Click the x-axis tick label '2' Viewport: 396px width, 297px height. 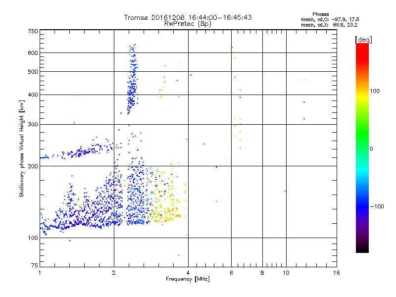coord(114,273)
